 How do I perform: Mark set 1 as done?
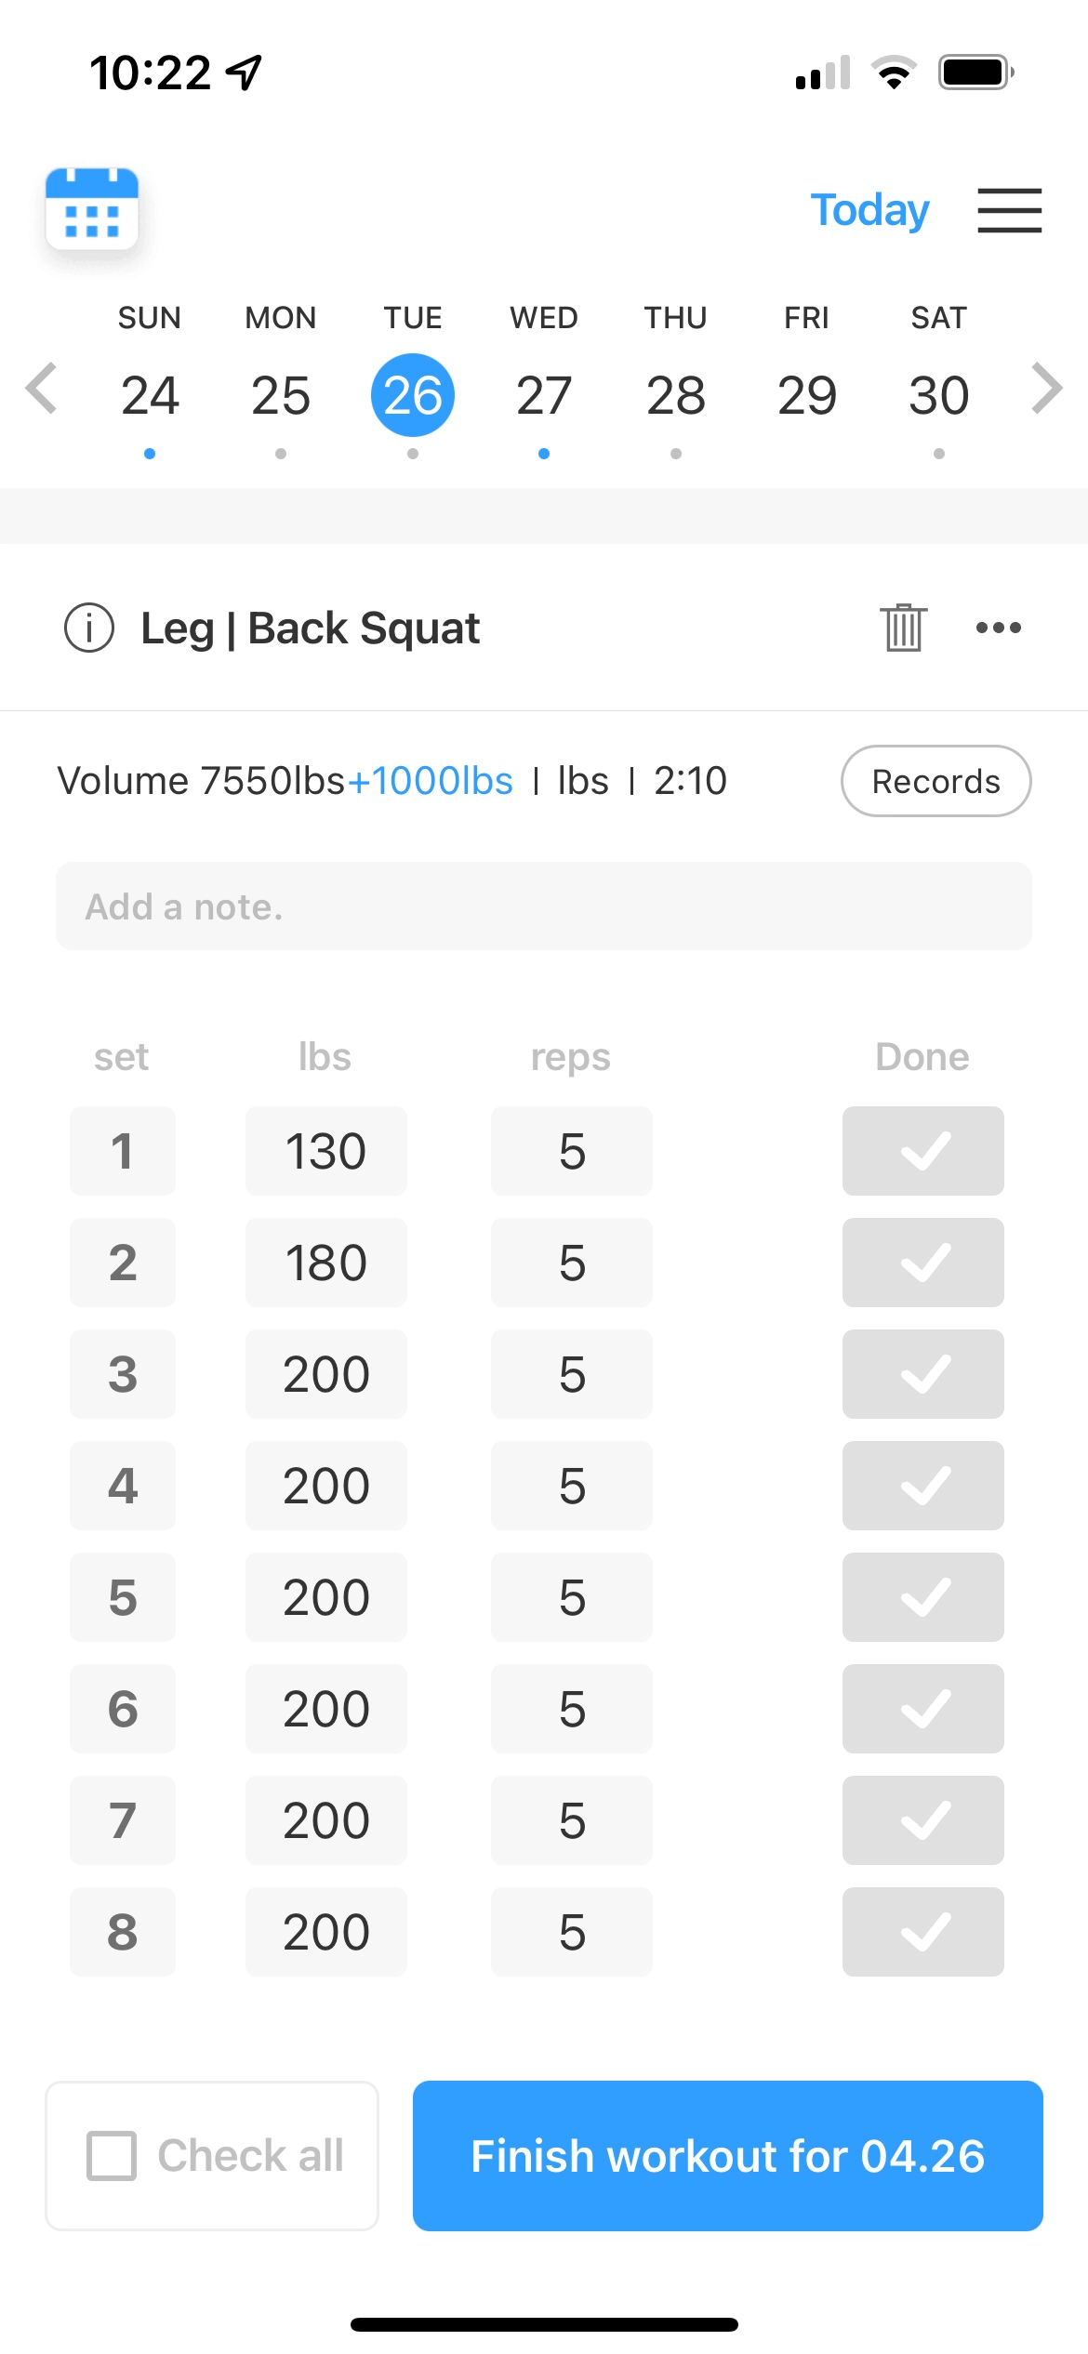[922, 1151]
